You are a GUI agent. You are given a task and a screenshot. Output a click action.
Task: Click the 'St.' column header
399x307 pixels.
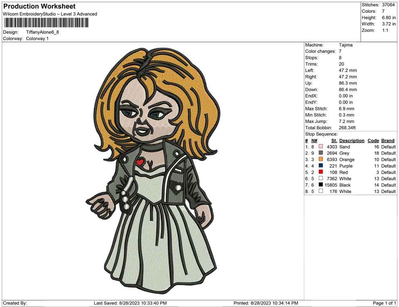tap(334, 141)
